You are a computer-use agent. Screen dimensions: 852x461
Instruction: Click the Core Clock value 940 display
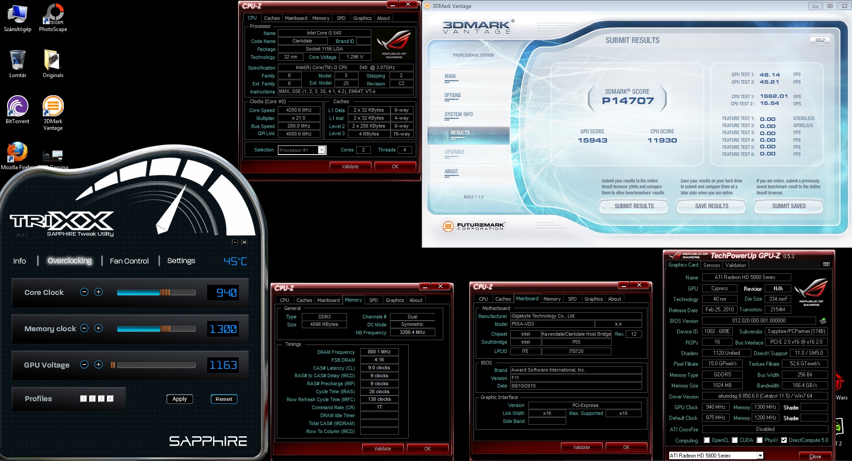[223, 292]
